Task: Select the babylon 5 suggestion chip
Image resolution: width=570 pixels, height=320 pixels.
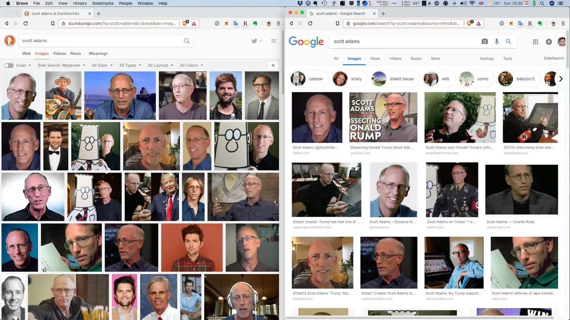Action: pos(519,79)
